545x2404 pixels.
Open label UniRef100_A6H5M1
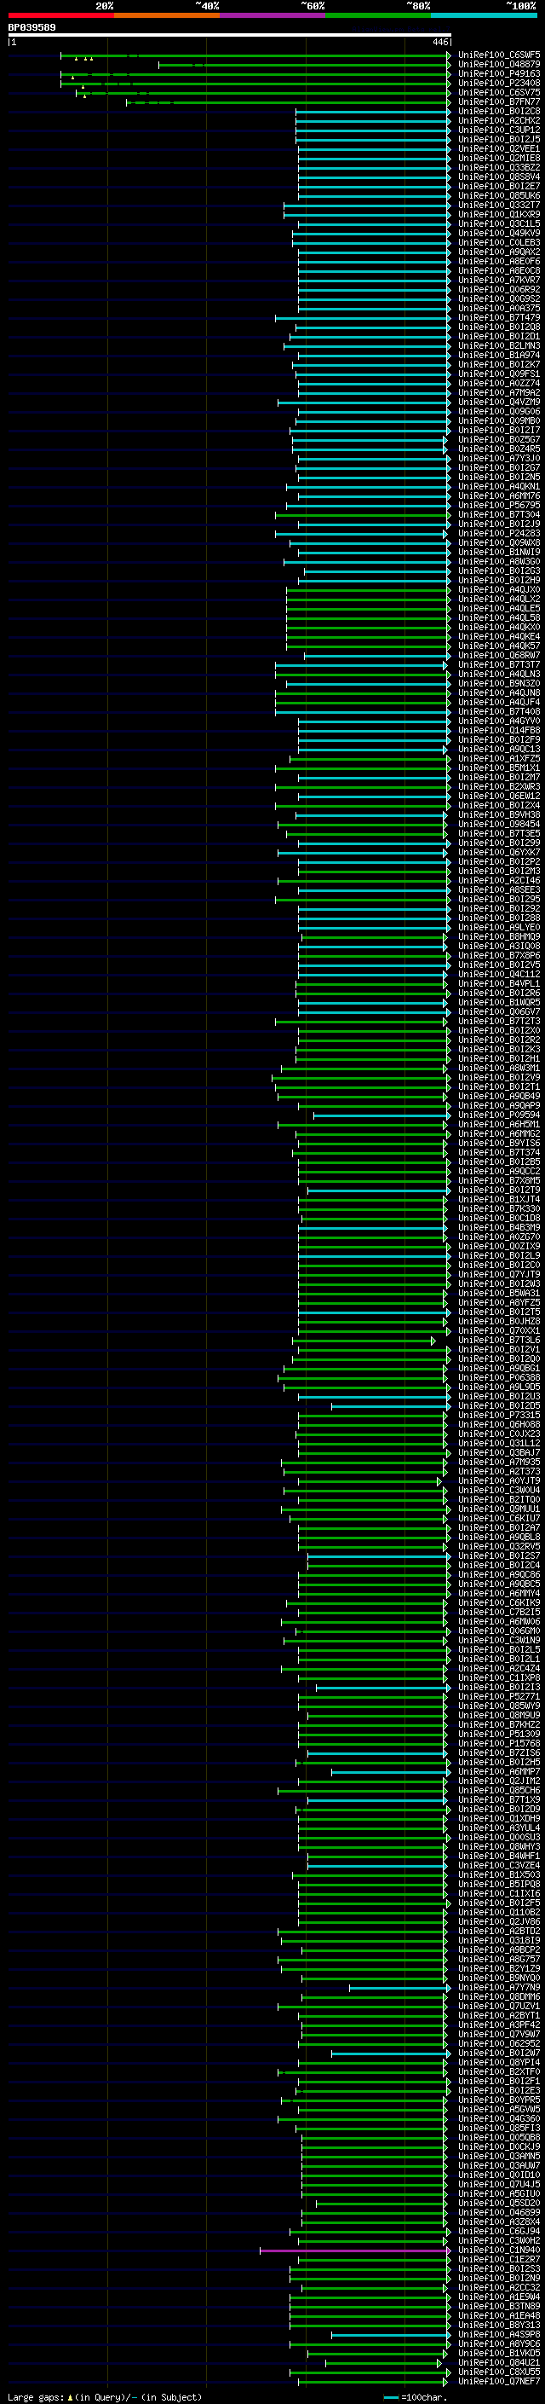[x=499, y=1125]
